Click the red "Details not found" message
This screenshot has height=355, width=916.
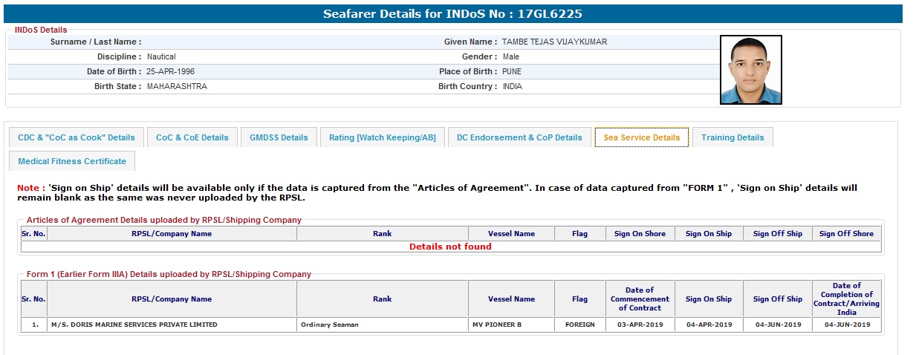[450, 247]
